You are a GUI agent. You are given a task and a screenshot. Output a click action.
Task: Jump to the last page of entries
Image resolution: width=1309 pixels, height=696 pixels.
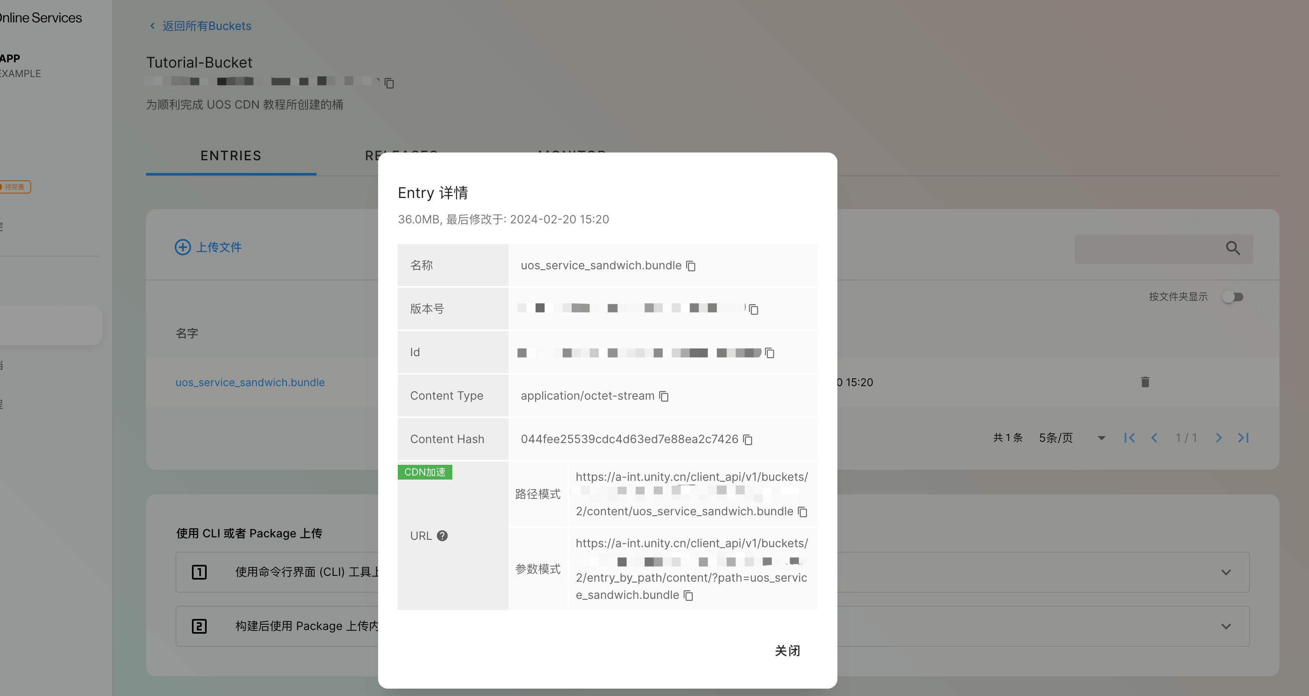(x=1243, y=438)
